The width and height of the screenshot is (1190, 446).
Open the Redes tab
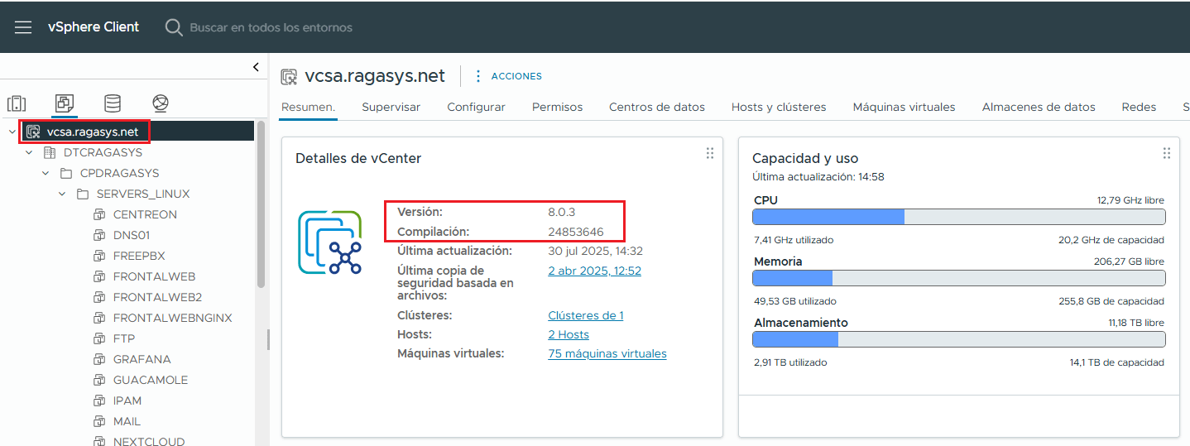tap(1139, 107)
